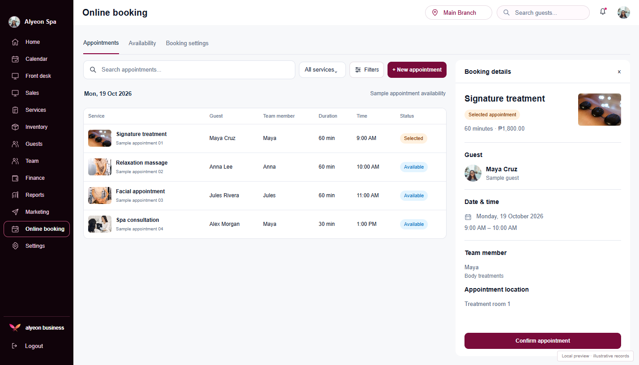Click the Team member column header
639x365 pixels.
click(279, 116)
